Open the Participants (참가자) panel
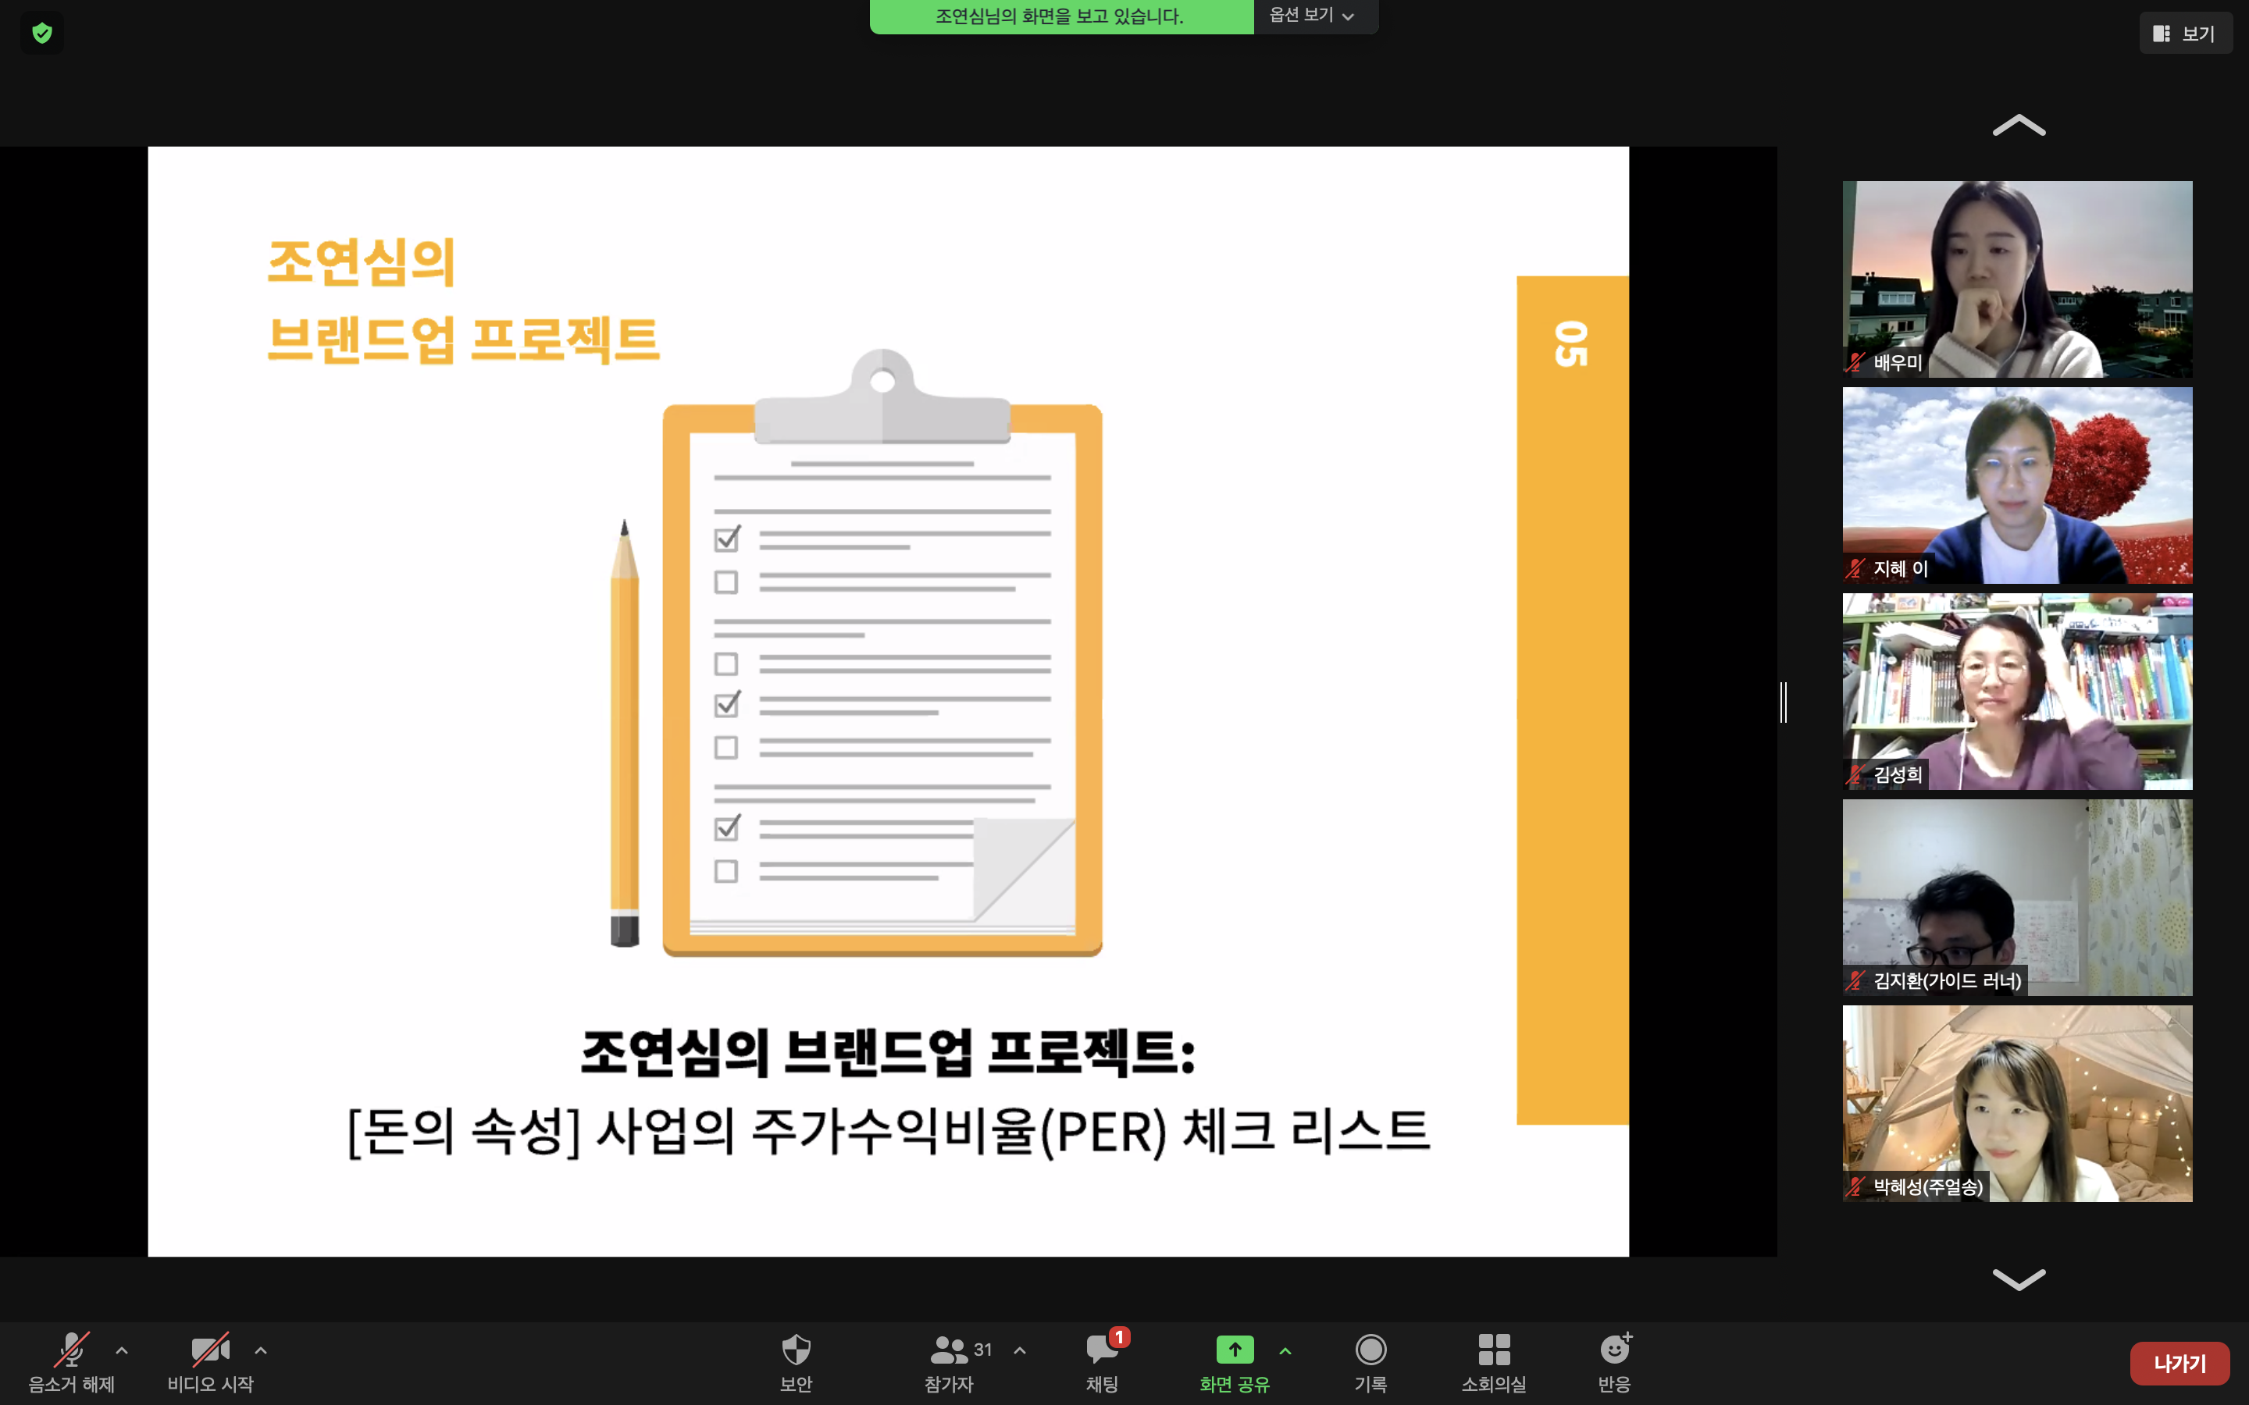 pyautogui.click(x=949, y=1350)
